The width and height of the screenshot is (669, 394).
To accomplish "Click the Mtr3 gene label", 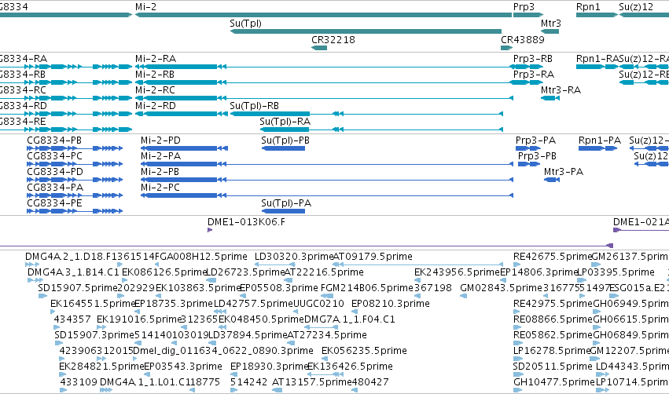I will (x=551, y=24).
